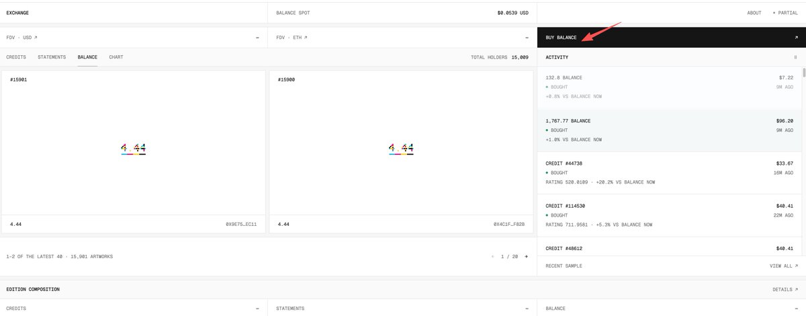Viewport: 806px width, 316px height.
Task: Click owner address 0X9E75…EC11
Action: coord(241,224)
